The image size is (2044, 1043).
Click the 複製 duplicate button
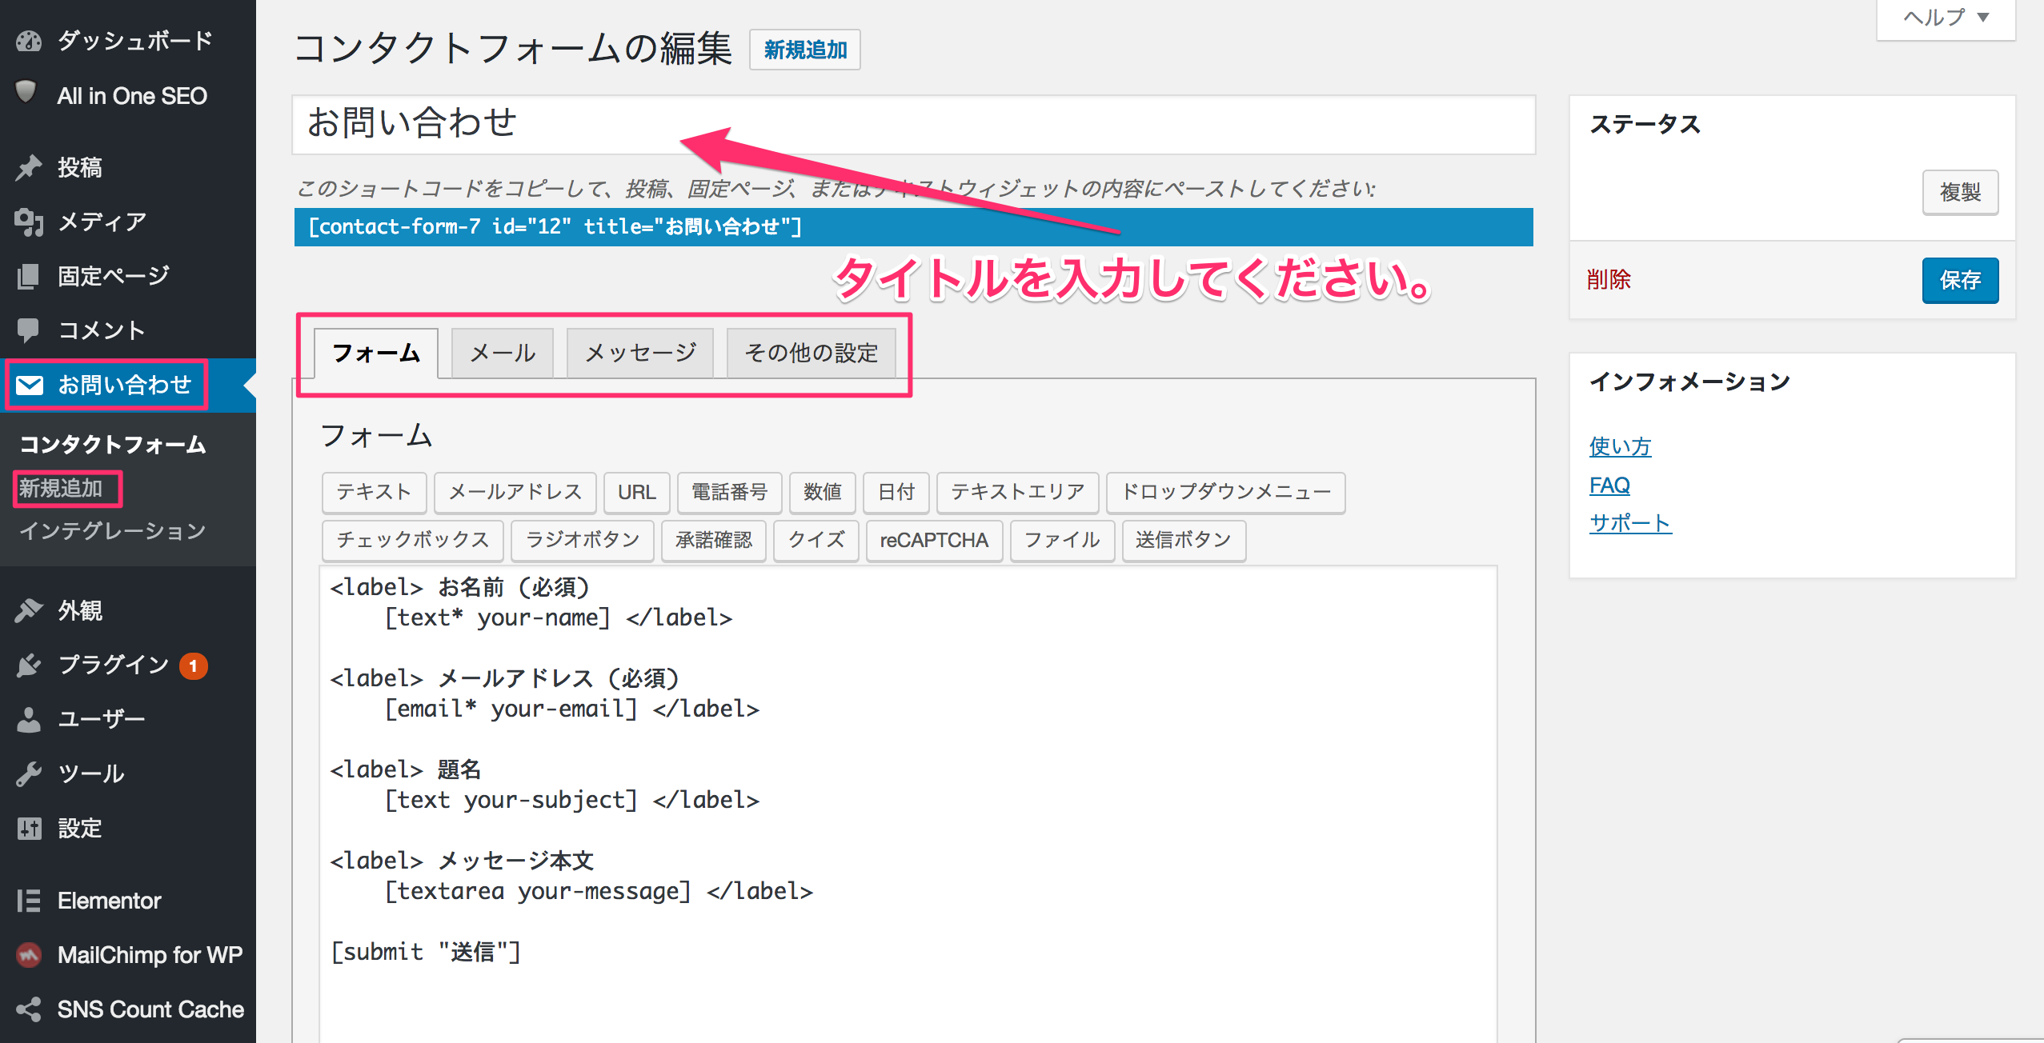[x=1959, y=192]
